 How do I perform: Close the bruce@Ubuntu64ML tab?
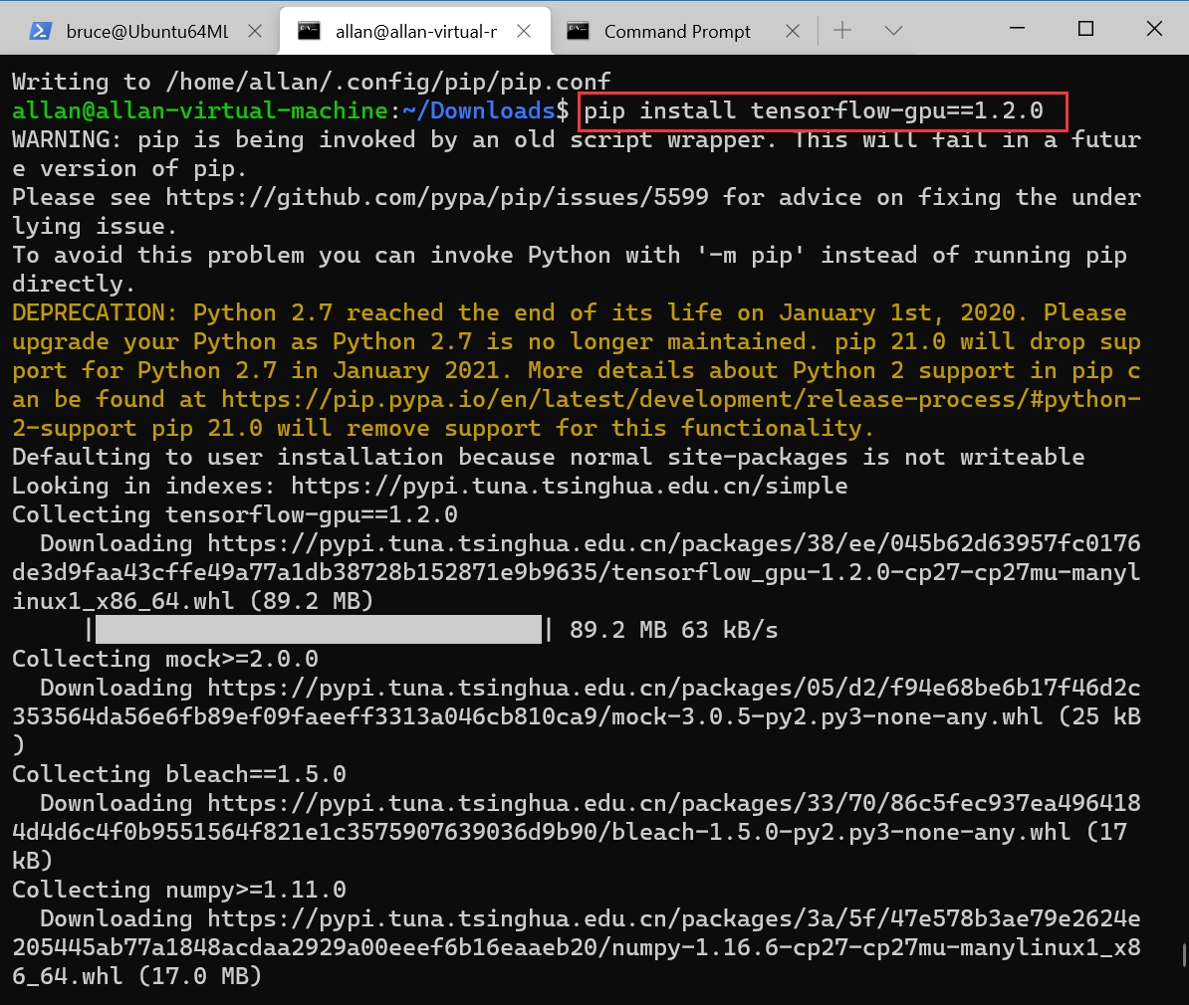tap(256, 31)
